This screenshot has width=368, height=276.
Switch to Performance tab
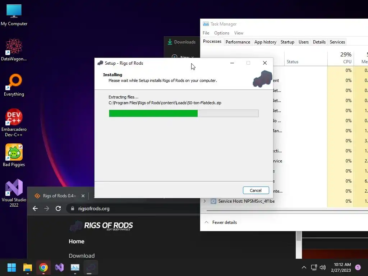click(238, 42)
